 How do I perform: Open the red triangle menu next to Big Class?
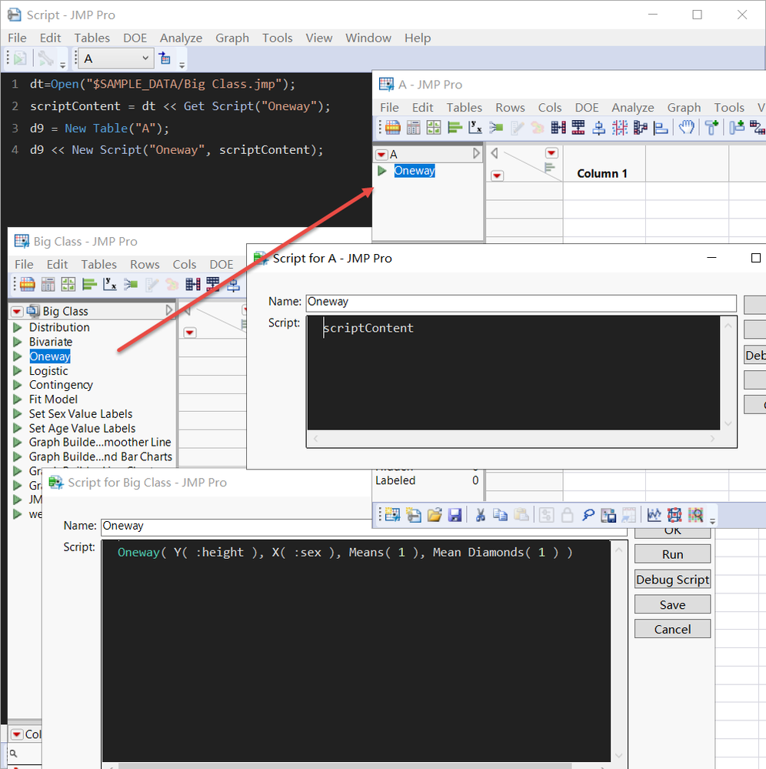pyautogui.click(x=17, y=311)
